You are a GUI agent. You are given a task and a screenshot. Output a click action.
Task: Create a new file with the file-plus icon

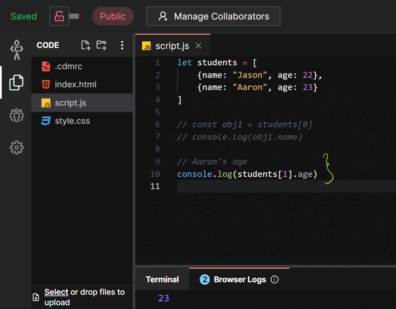tap(86, 46)
